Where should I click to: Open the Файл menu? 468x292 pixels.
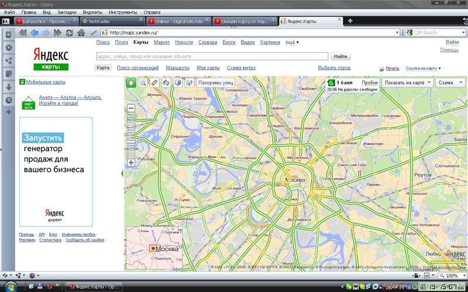click(x=9, y=12)
